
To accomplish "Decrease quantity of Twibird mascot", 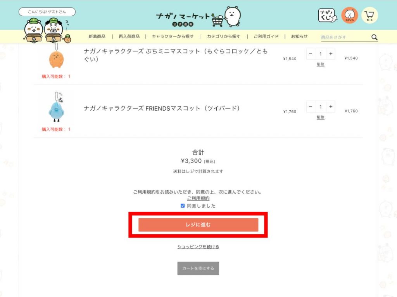I will click(311, 107).
